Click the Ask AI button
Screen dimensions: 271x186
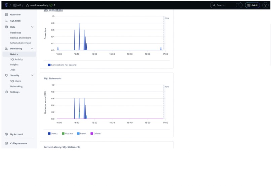[x=252, y=5]
